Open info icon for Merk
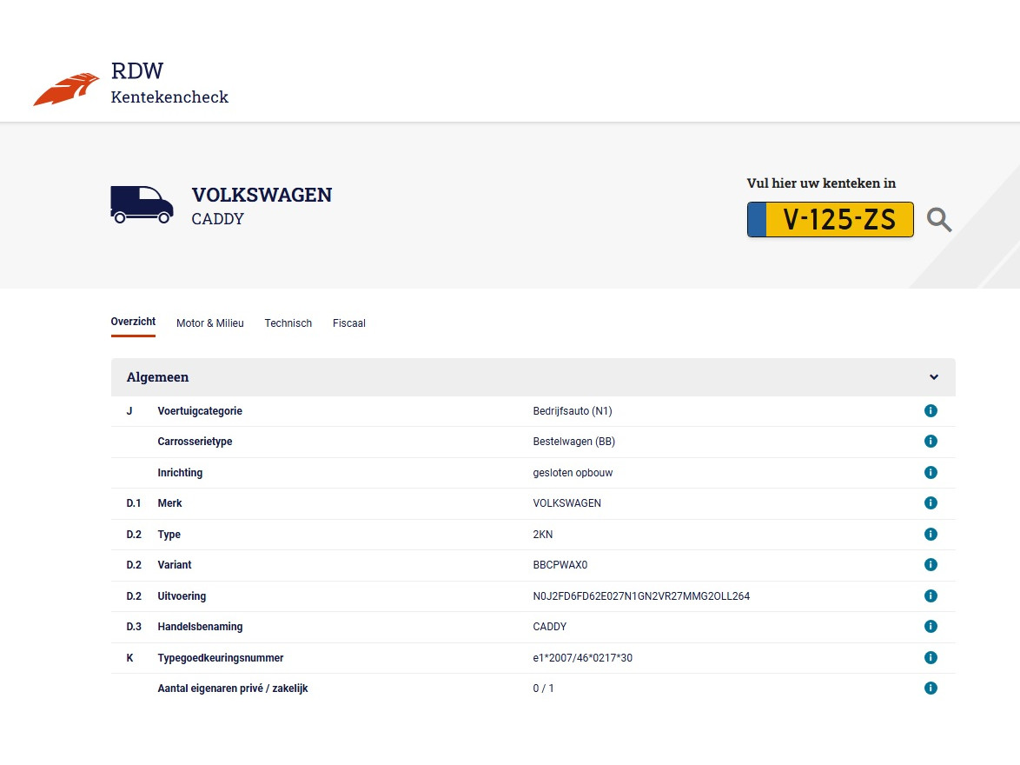 931,503
